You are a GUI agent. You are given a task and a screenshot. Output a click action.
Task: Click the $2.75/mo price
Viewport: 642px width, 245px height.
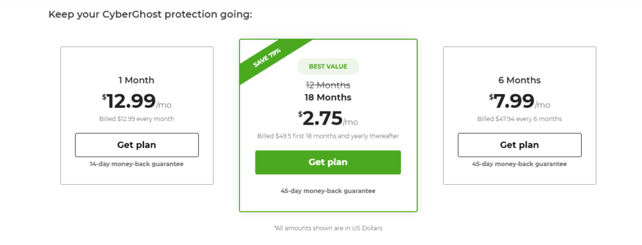(x=328, y=118)
